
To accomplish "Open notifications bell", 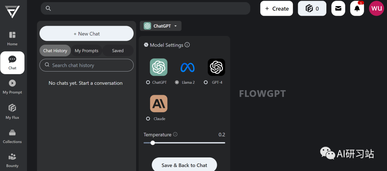I will [x=357, y=8].
